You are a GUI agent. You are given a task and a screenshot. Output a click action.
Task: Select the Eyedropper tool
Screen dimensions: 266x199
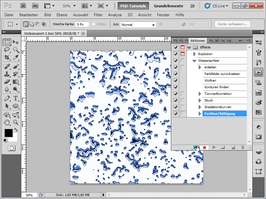16,57
